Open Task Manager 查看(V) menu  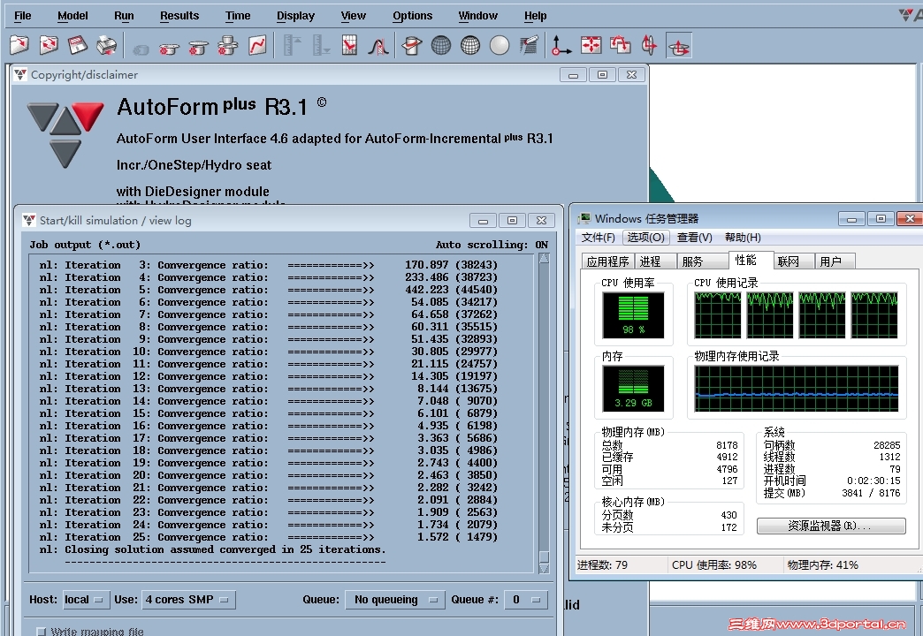pyautogui.click(x=695, y=237)
